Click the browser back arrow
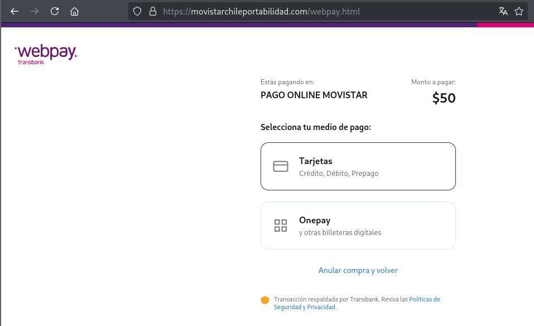 coord(15,11)
